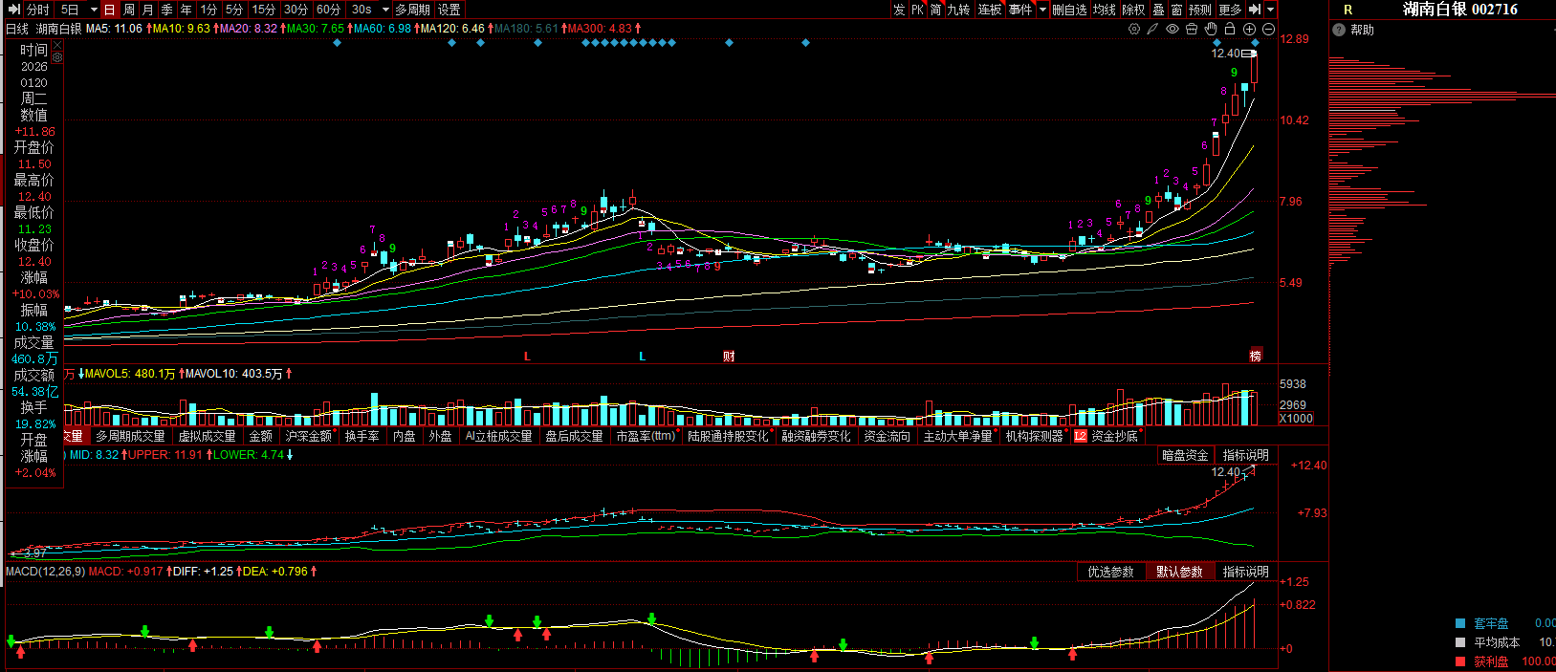Open the toolbox briefcase icon
Screen dimensions: 1556x672
1192,29
